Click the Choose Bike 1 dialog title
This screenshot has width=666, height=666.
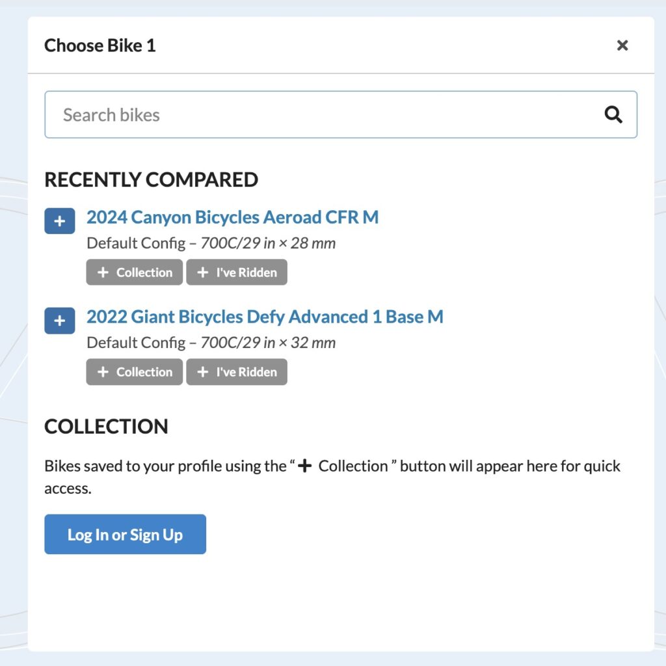(x=100, y=46)
